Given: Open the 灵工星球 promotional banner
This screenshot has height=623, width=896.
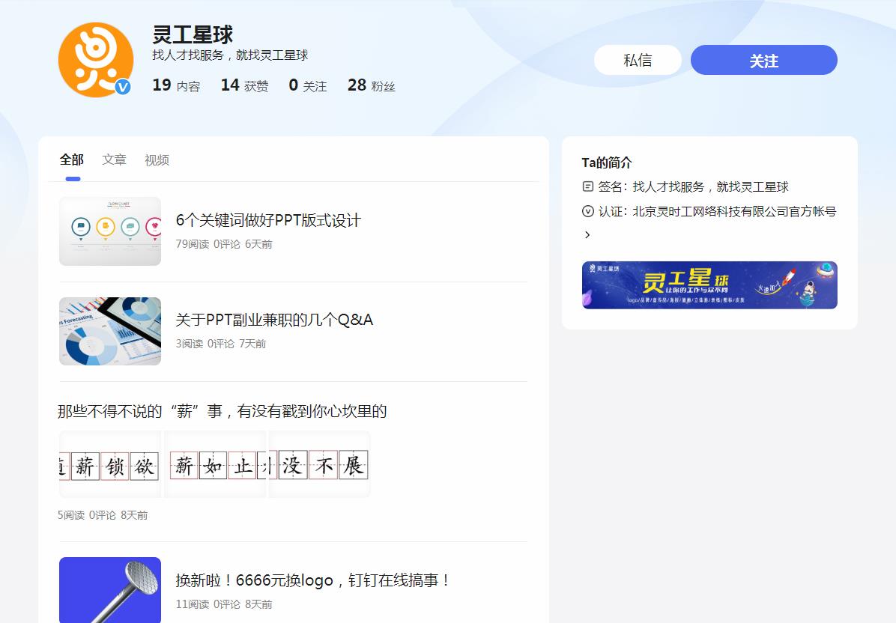Looking at the screenshot, I should 709,285.
